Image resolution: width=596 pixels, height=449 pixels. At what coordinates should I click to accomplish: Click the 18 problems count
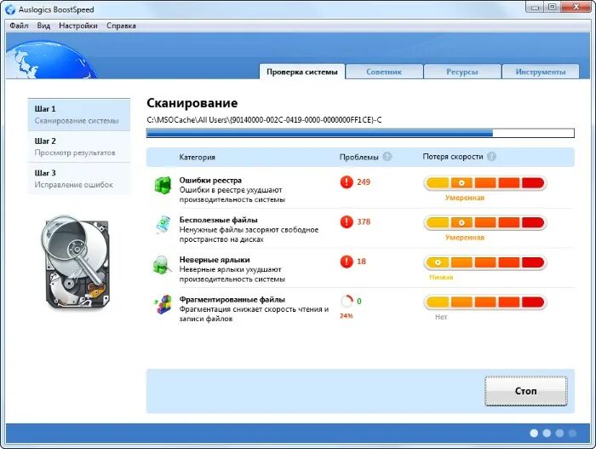361,262
